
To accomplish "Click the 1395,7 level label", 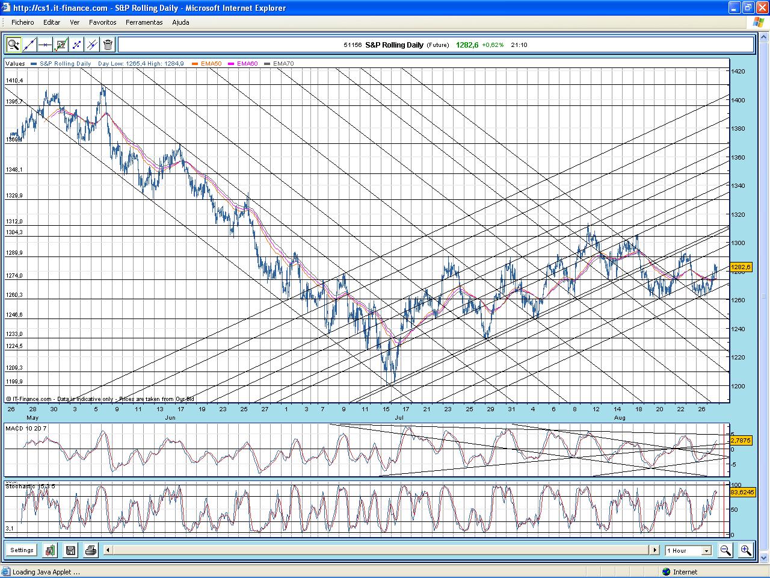I will 14,101.
